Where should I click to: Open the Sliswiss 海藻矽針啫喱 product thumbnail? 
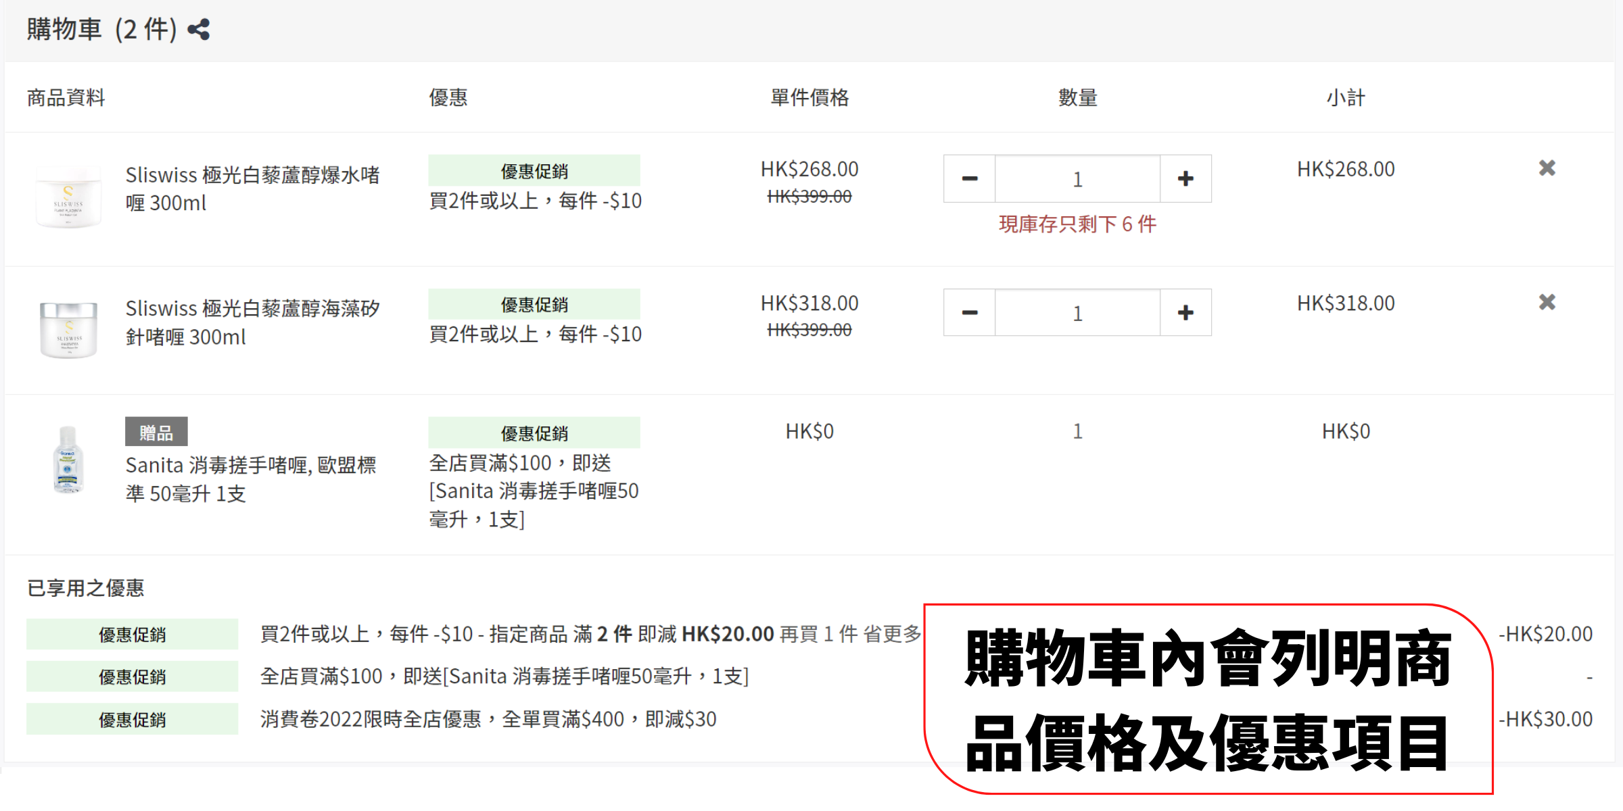coord(68,329)
